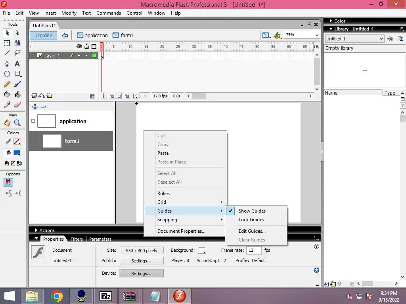The image size is (406, 304).
Task: Select the Ink Bottle tool
Action: click(7, 94)
